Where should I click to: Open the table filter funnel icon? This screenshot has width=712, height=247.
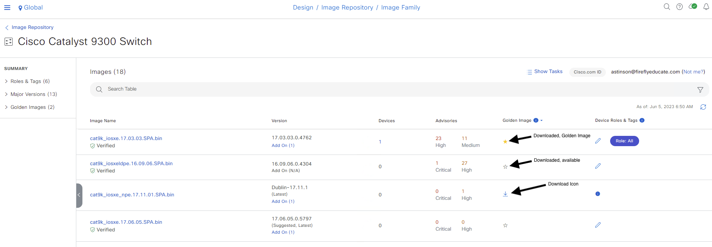coord(700,90)
